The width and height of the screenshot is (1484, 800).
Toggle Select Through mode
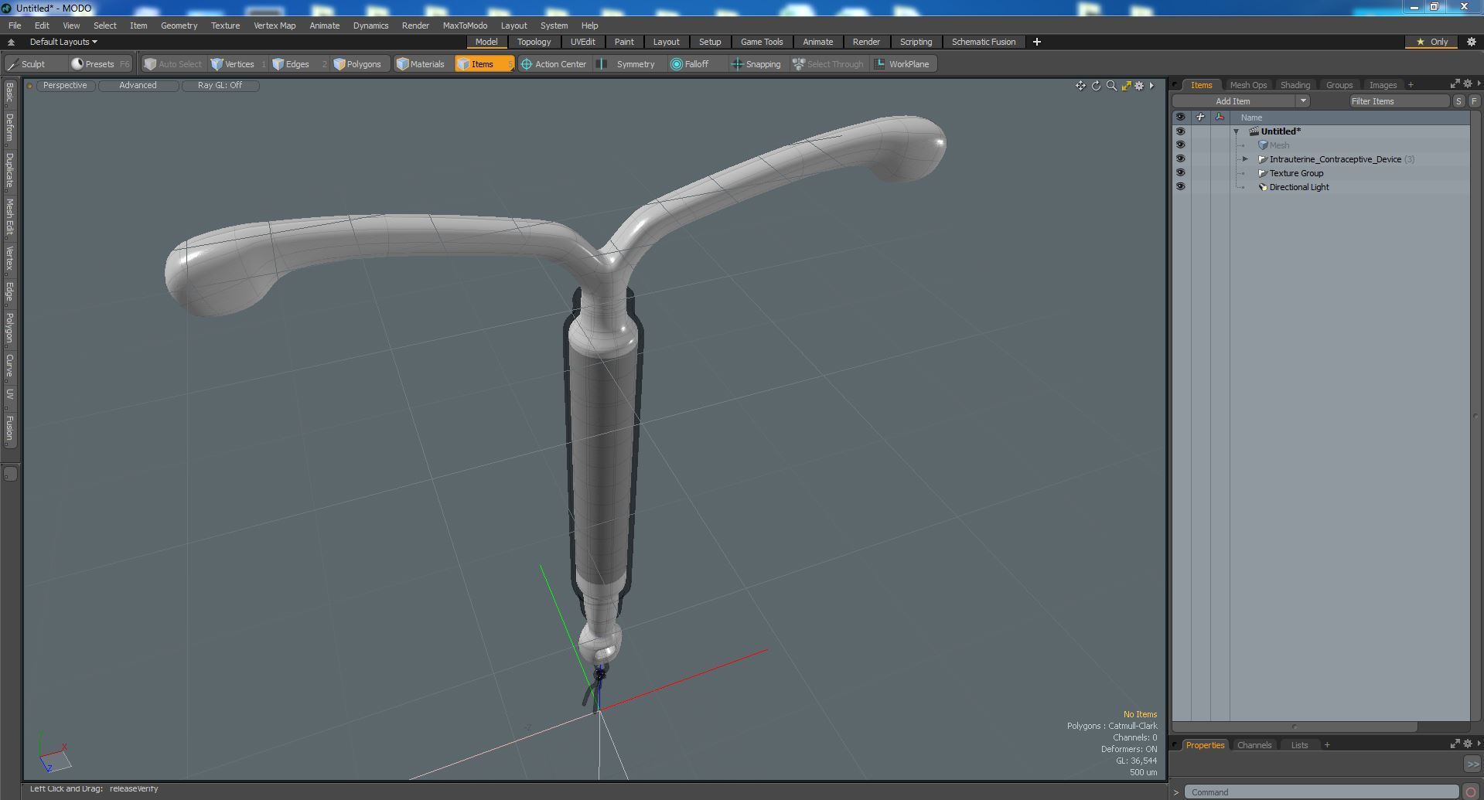pos(829,64)
